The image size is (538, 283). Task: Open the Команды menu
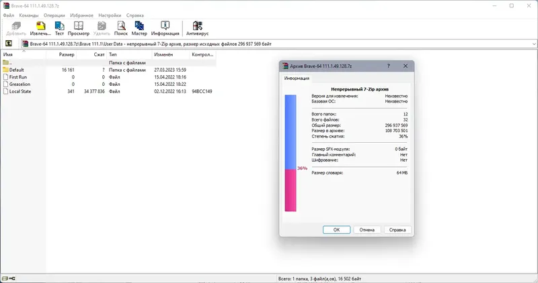(x=29, y=15)
